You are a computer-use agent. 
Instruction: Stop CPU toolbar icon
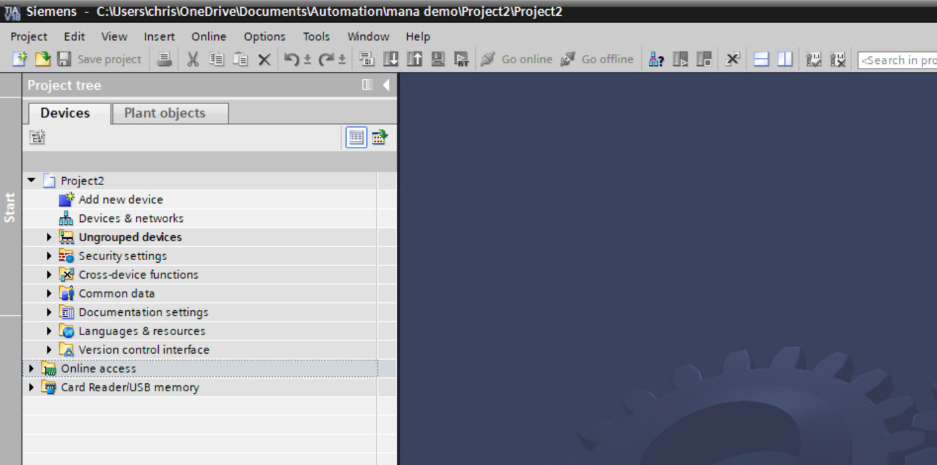[x=704, y=59]
